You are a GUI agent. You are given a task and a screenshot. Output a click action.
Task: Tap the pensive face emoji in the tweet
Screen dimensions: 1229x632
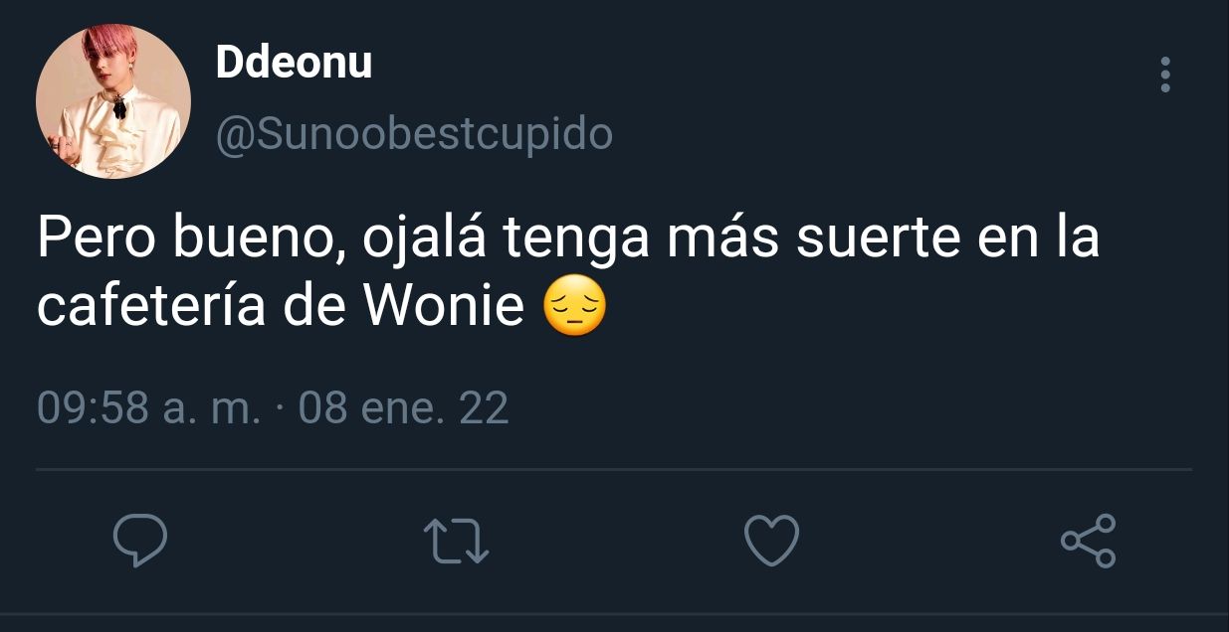575,309
